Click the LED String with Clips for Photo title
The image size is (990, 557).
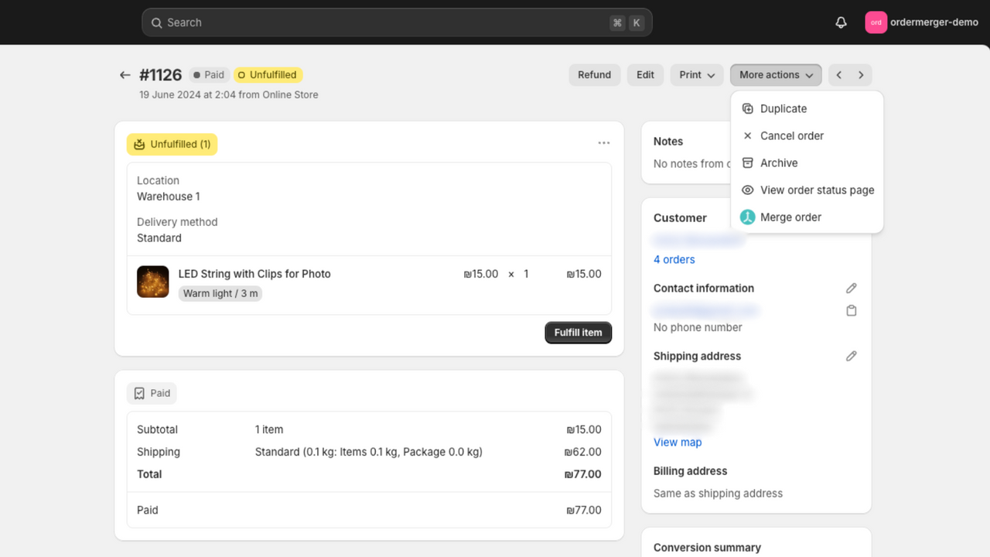254,274
